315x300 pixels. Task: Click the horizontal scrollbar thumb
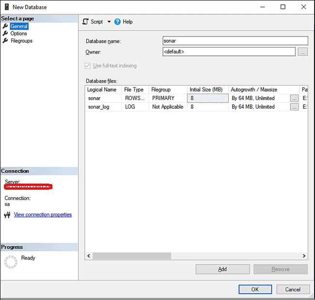(x=132, y=256)
